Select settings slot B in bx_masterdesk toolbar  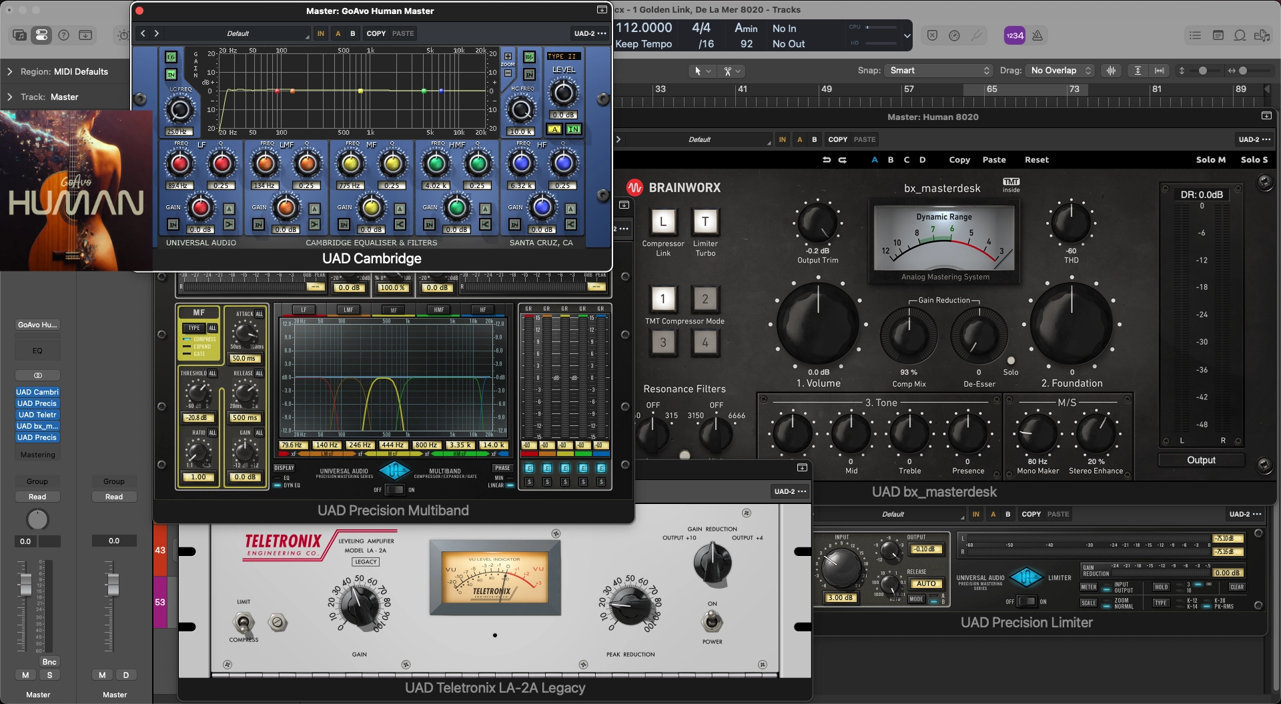[891, 160]
